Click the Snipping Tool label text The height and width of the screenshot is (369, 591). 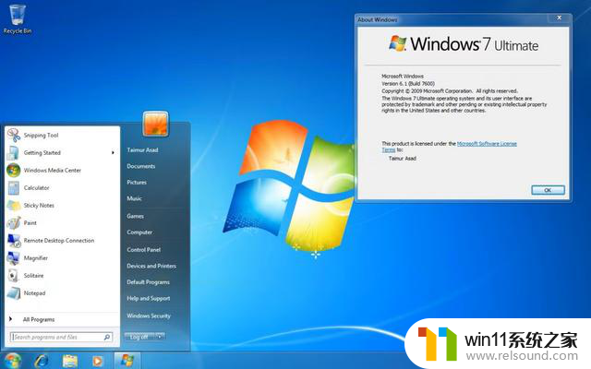click(41, 136)
